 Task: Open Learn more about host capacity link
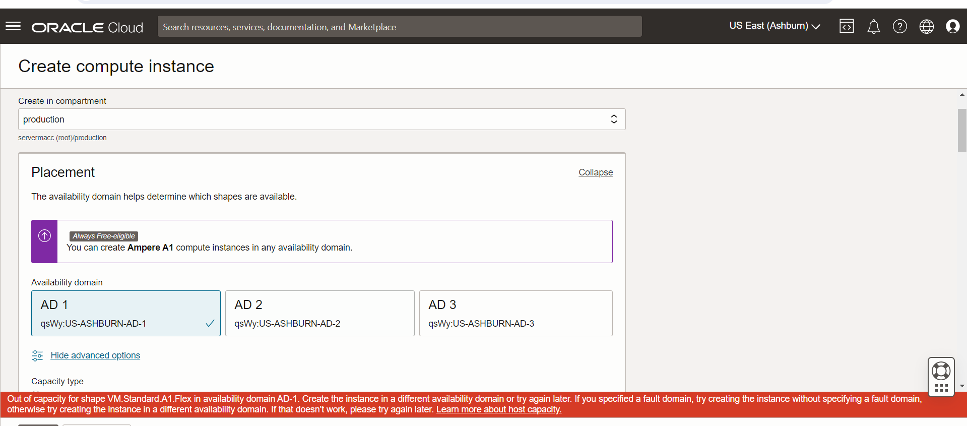499,409
